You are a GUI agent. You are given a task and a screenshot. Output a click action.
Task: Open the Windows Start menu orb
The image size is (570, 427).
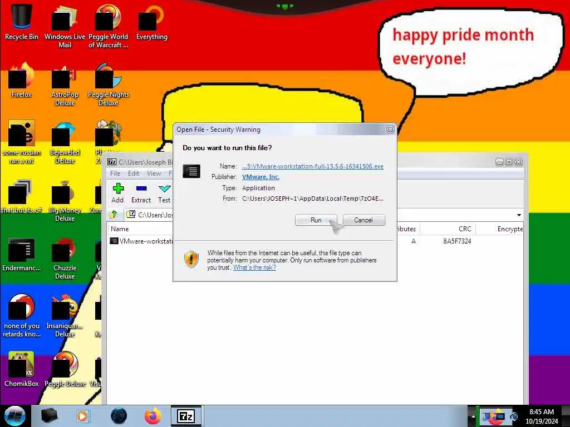click(14, 416)
